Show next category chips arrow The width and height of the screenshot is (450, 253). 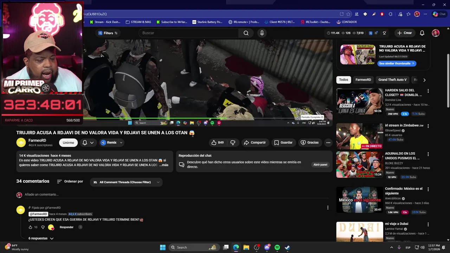(x=424, y=80)
